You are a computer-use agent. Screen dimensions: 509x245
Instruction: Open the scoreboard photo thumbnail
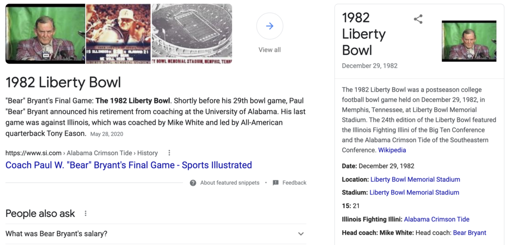coord(118,34)
